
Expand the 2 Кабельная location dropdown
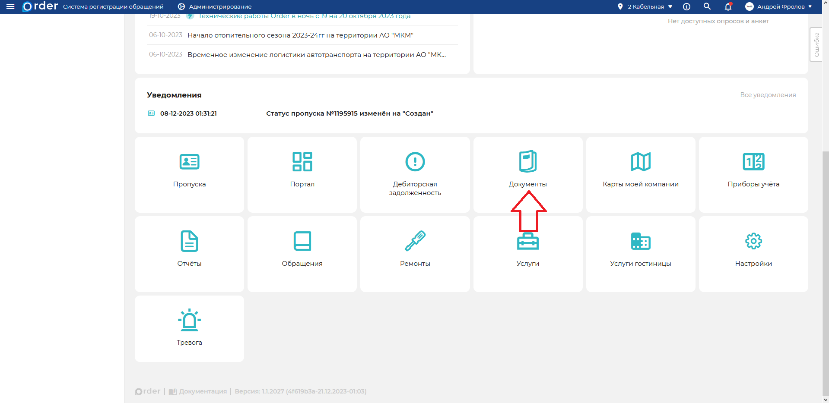tap(646, 6)
